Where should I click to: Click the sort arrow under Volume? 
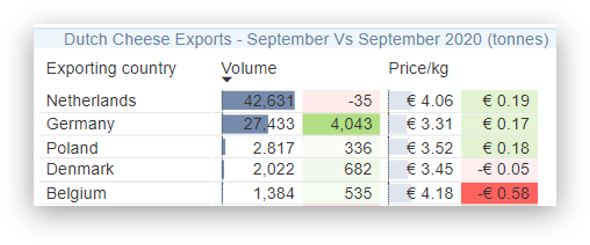tap(227, 80)
